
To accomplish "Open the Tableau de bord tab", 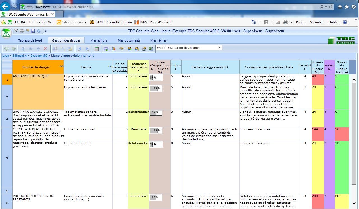I will click(30, 40).
